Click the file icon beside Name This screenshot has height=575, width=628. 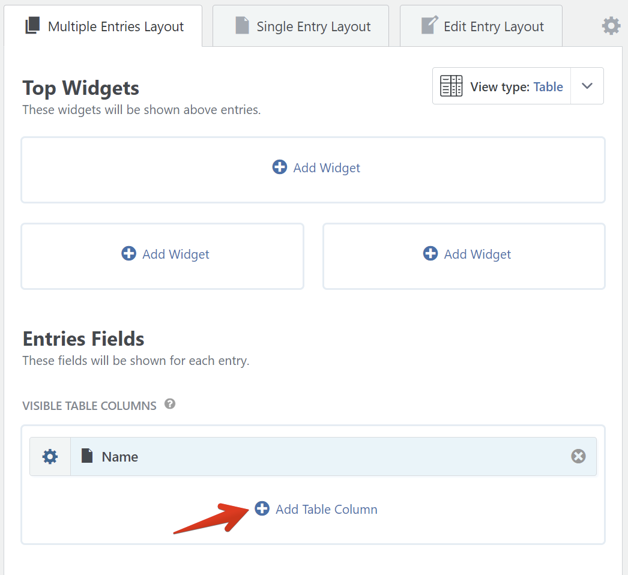[x=87, y=457]
